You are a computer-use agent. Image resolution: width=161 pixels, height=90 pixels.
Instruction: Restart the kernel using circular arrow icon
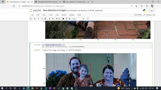(x=66, y=19)
